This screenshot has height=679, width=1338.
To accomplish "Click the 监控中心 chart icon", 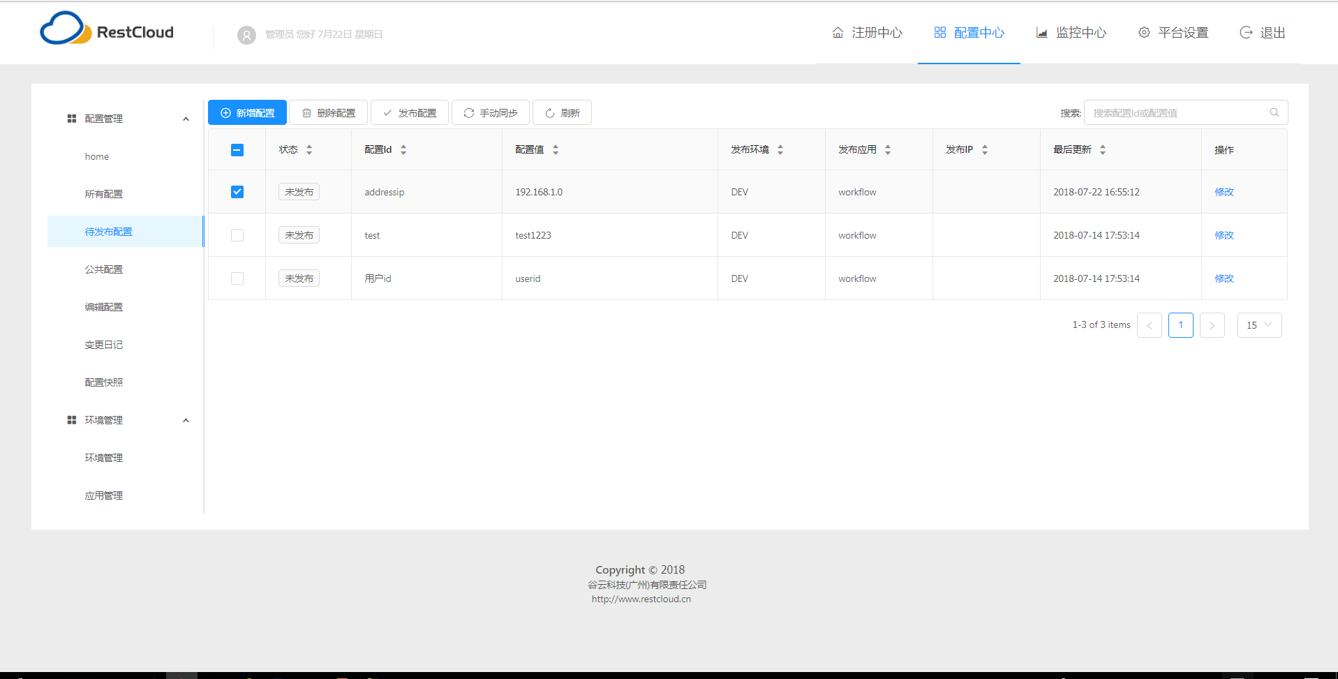I will [1041, 32].
